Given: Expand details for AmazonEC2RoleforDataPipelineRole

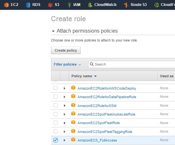Looking at the screenshot, I should coord(64,97).
